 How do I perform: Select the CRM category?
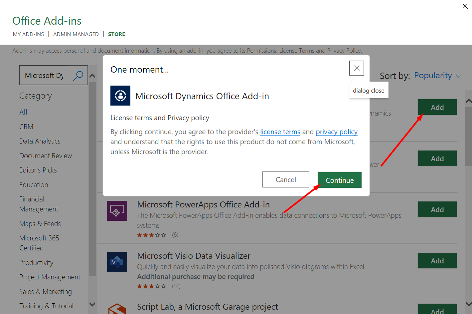[26, 127]
